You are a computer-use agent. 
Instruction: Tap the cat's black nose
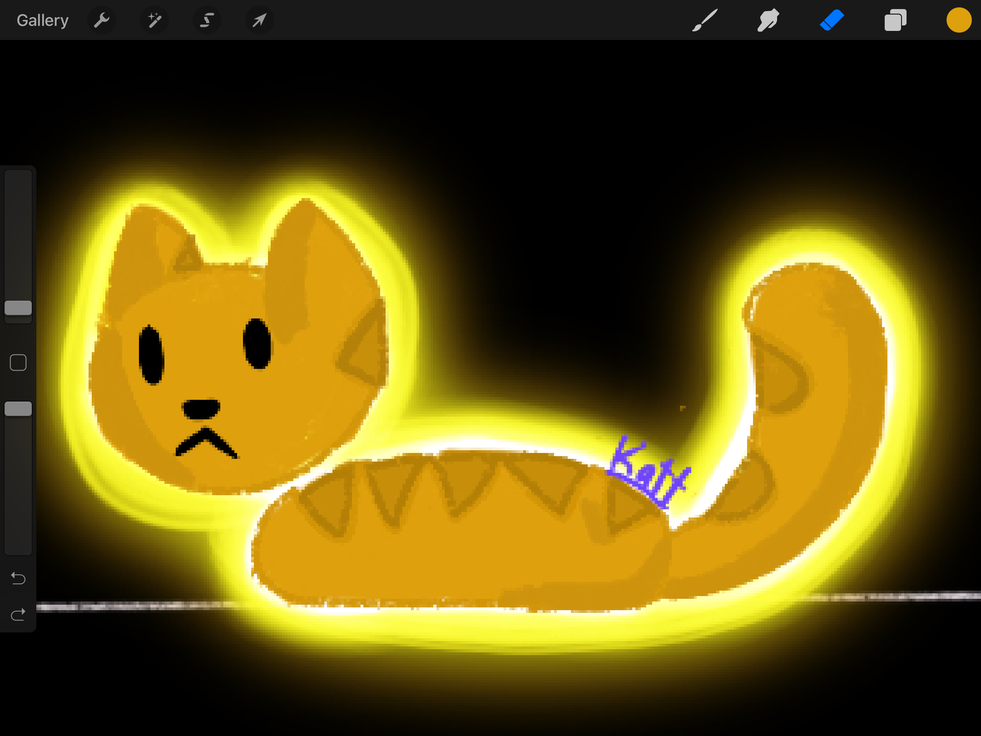(x=201, y=409)
